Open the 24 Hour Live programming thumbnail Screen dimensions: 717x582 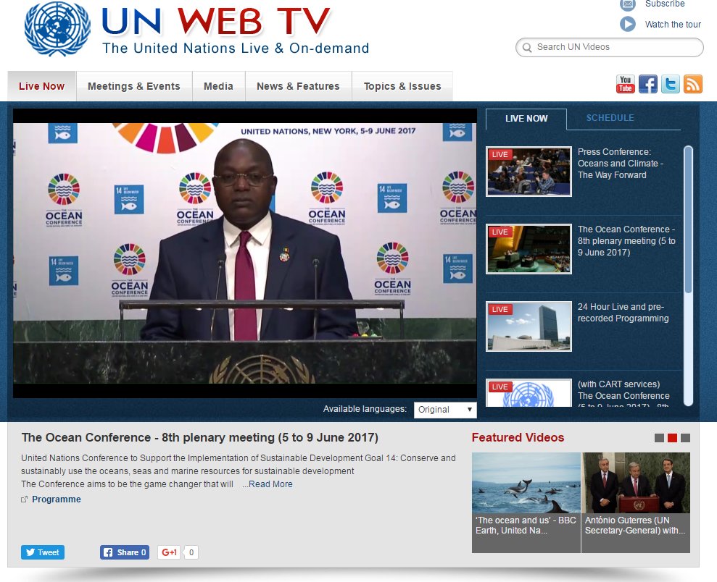529,326
